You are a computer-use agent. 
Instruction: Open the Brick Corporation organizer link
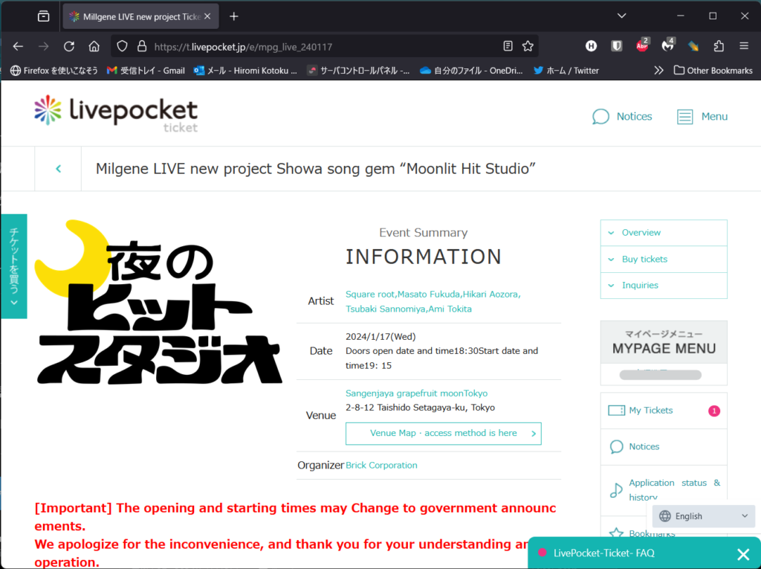381,465
